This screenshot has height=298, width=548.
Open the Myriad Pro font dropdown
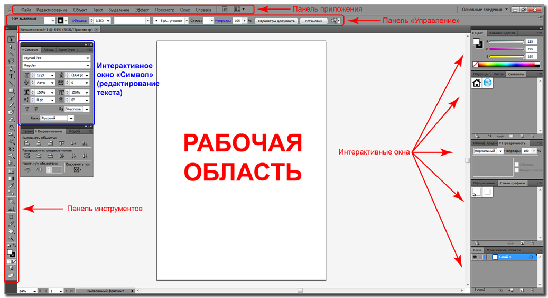pos(55,58)
